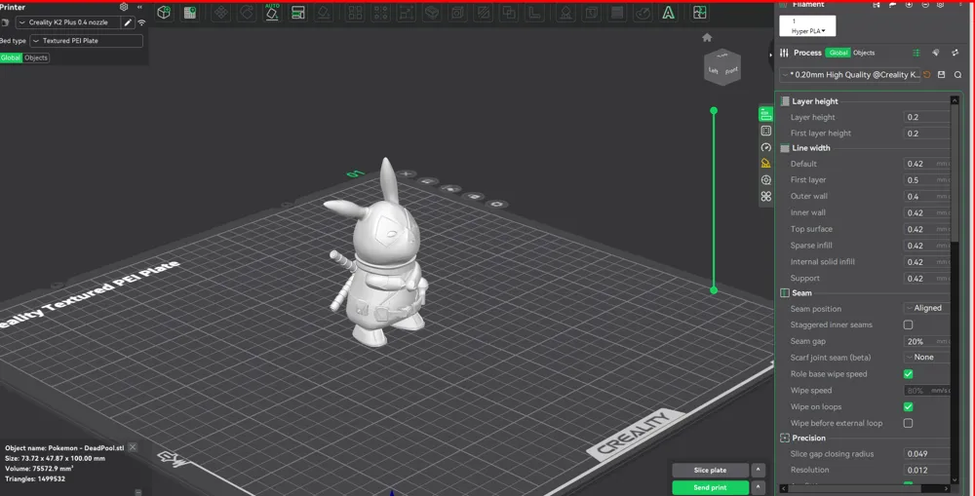Select the Lay on face tool
The image size is (975, 496).
(x=324, y=13)
